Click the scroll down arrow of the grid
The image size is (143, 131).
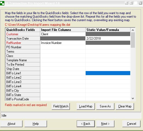pyautogui.click(x=133, y=98)
